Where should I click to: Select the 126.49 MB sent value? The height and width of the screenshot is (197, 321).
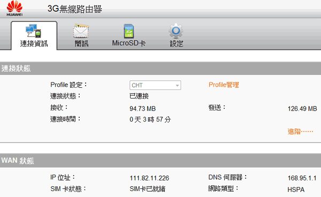[x=302, y=109]
